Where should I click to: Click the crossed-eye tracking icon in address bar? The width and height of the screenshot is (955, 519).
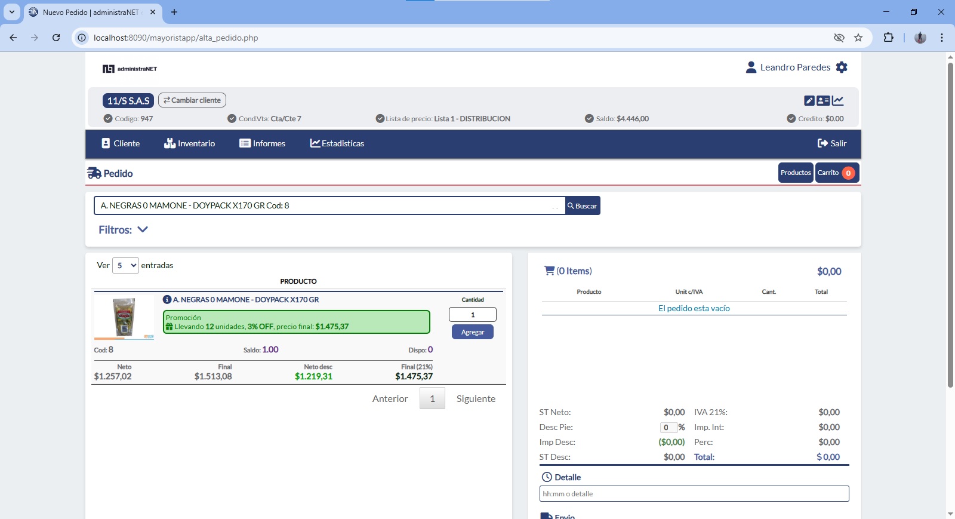839,38
